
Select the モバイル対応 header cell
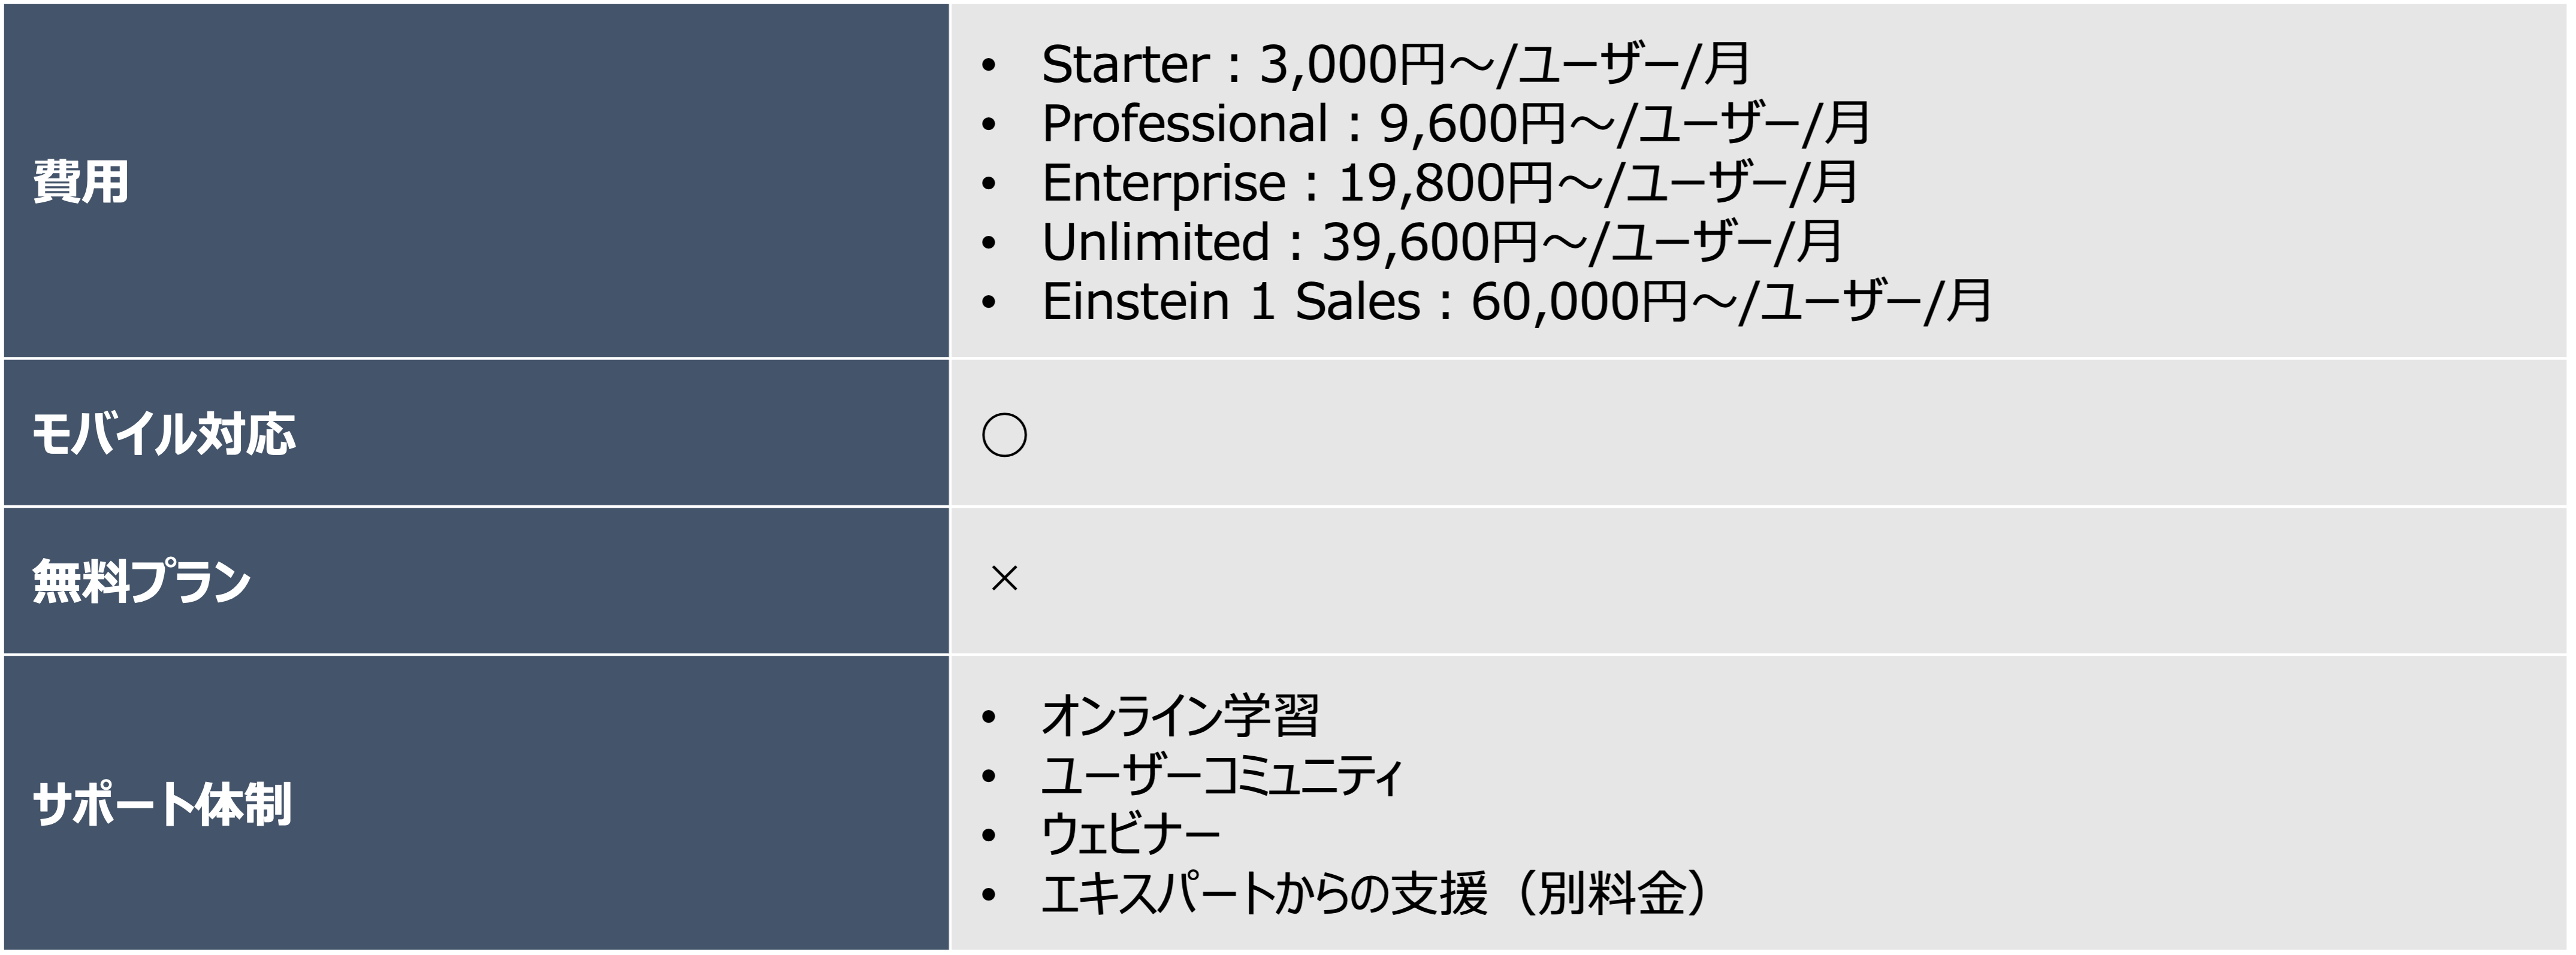pos(164,435)
